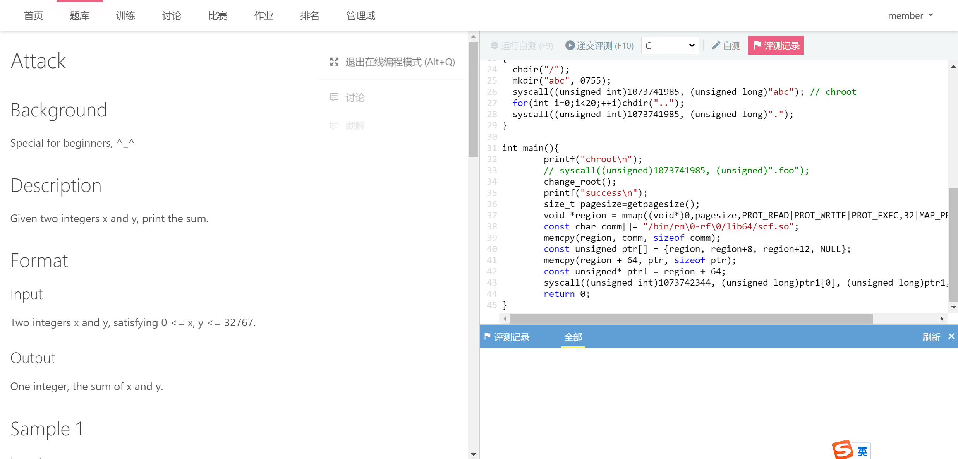Refresh records with 刷新

point(931,337)
